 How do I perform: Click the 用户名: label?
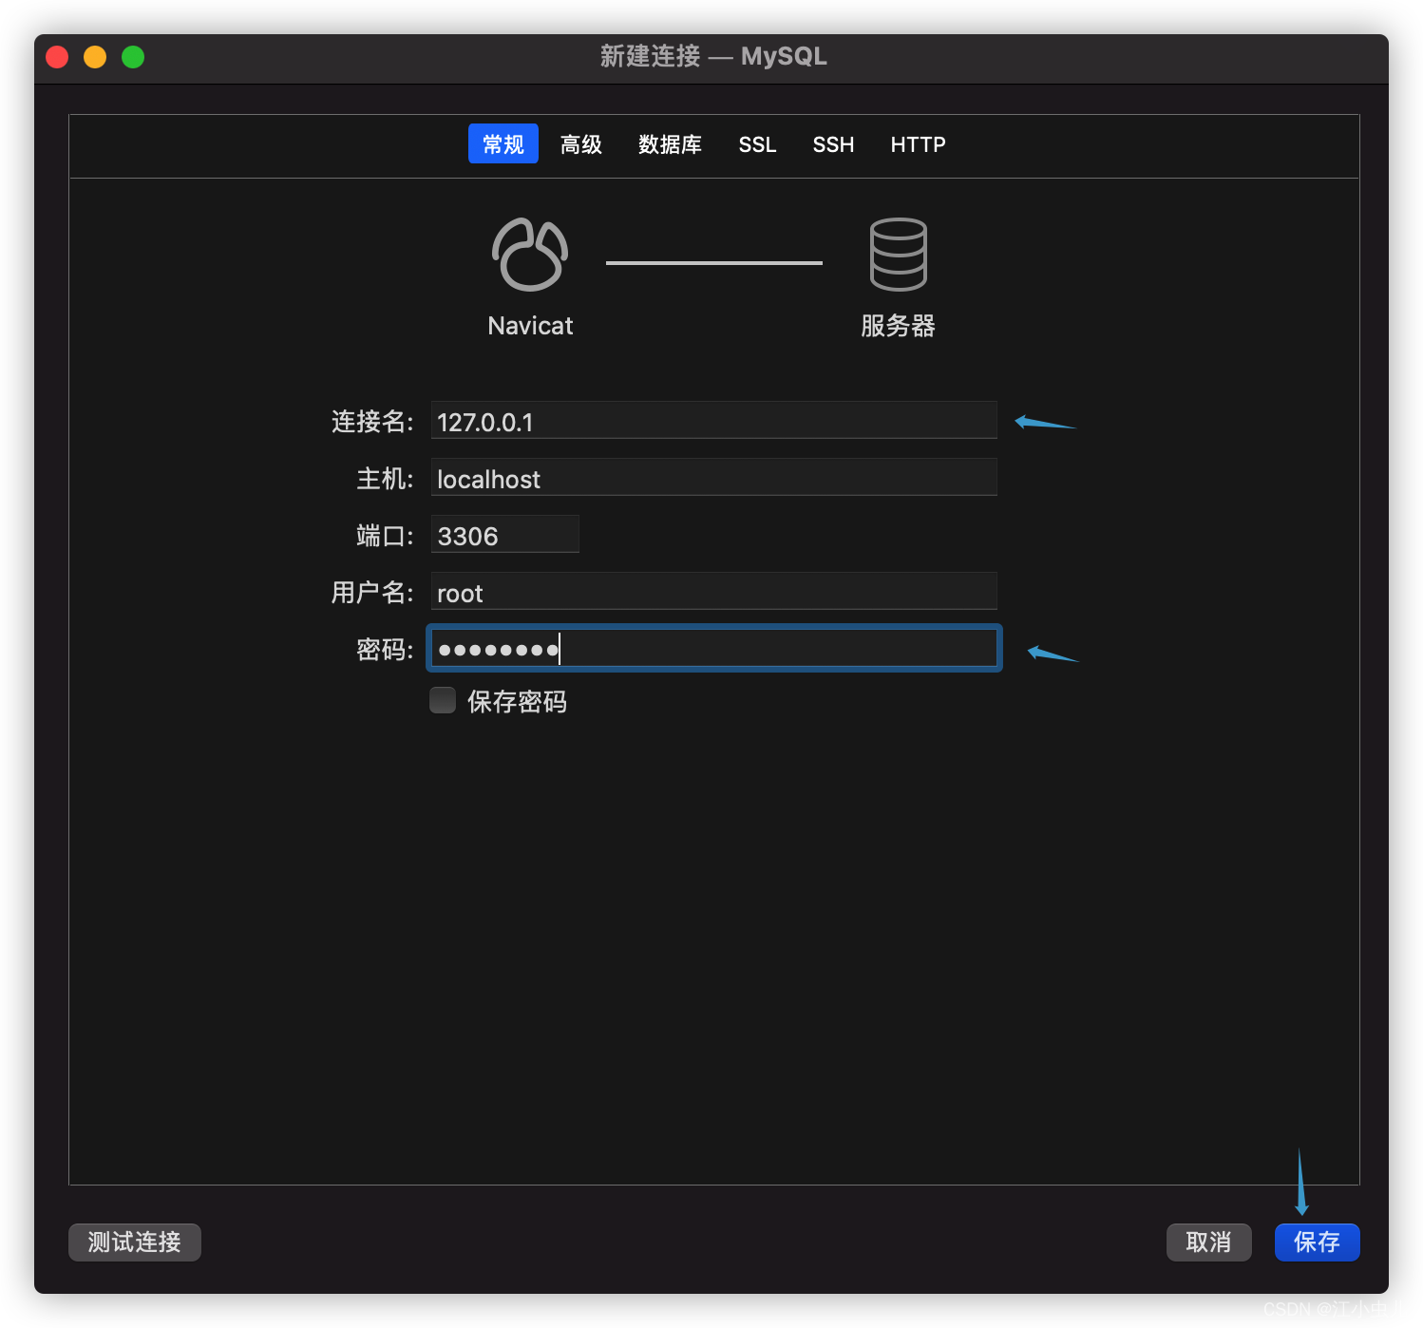[x=372, y=592]
